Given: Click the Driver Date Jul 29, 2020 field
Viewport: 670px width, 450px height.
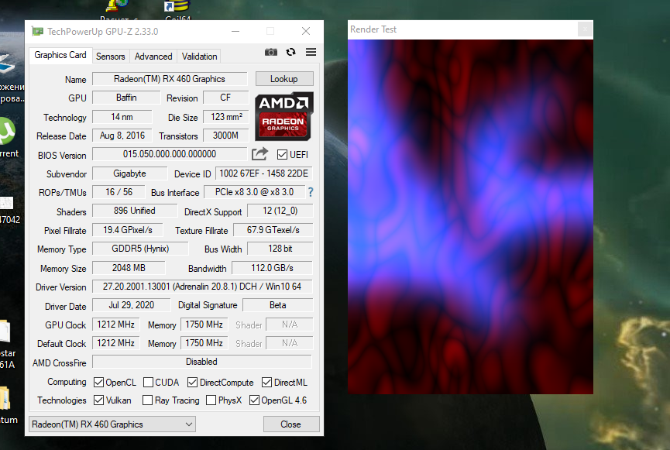Looking at the screenshot, I should point(132,305).
